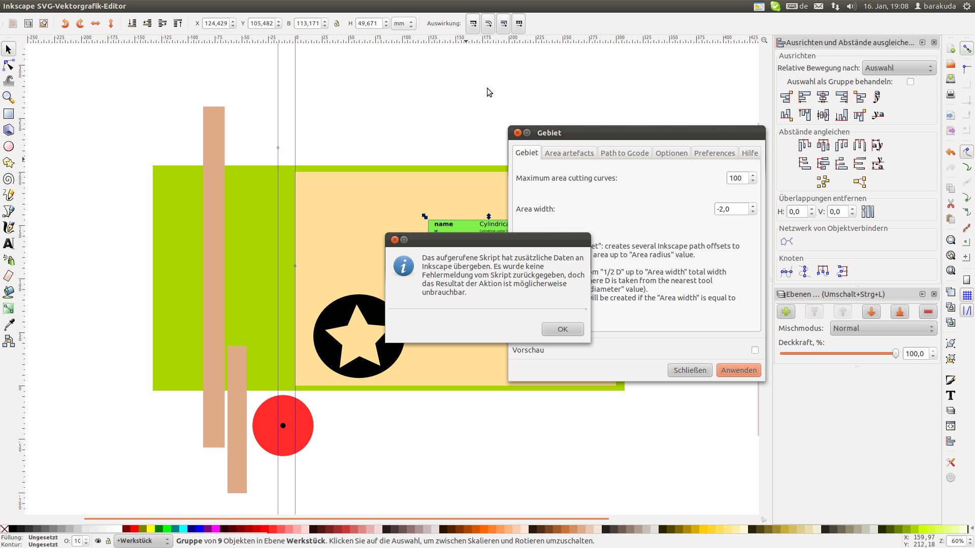
Task: Enable the Vorschau preview checkbox
Action: click(755, 350)
